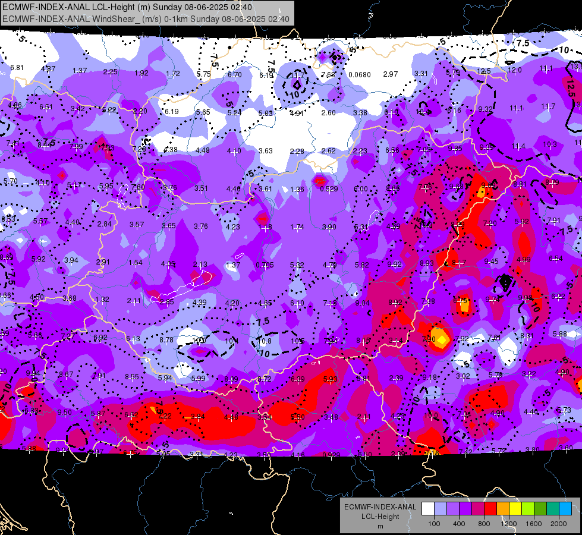
Task: Click the unit 'm' in the legend
Action: [x=380, y=527]
